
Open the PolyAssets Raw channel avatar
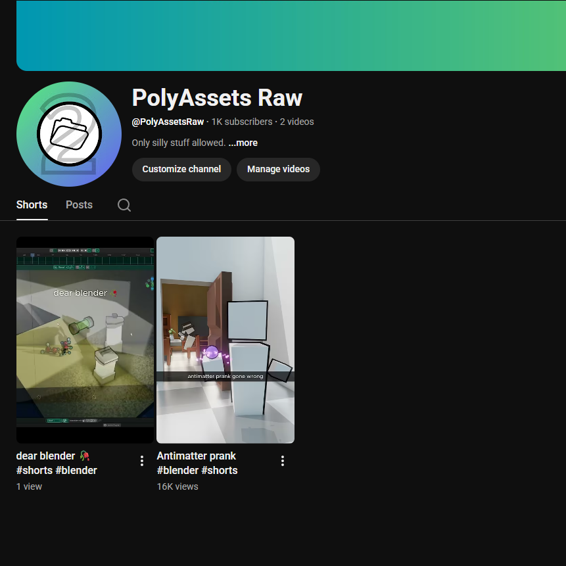69,134
